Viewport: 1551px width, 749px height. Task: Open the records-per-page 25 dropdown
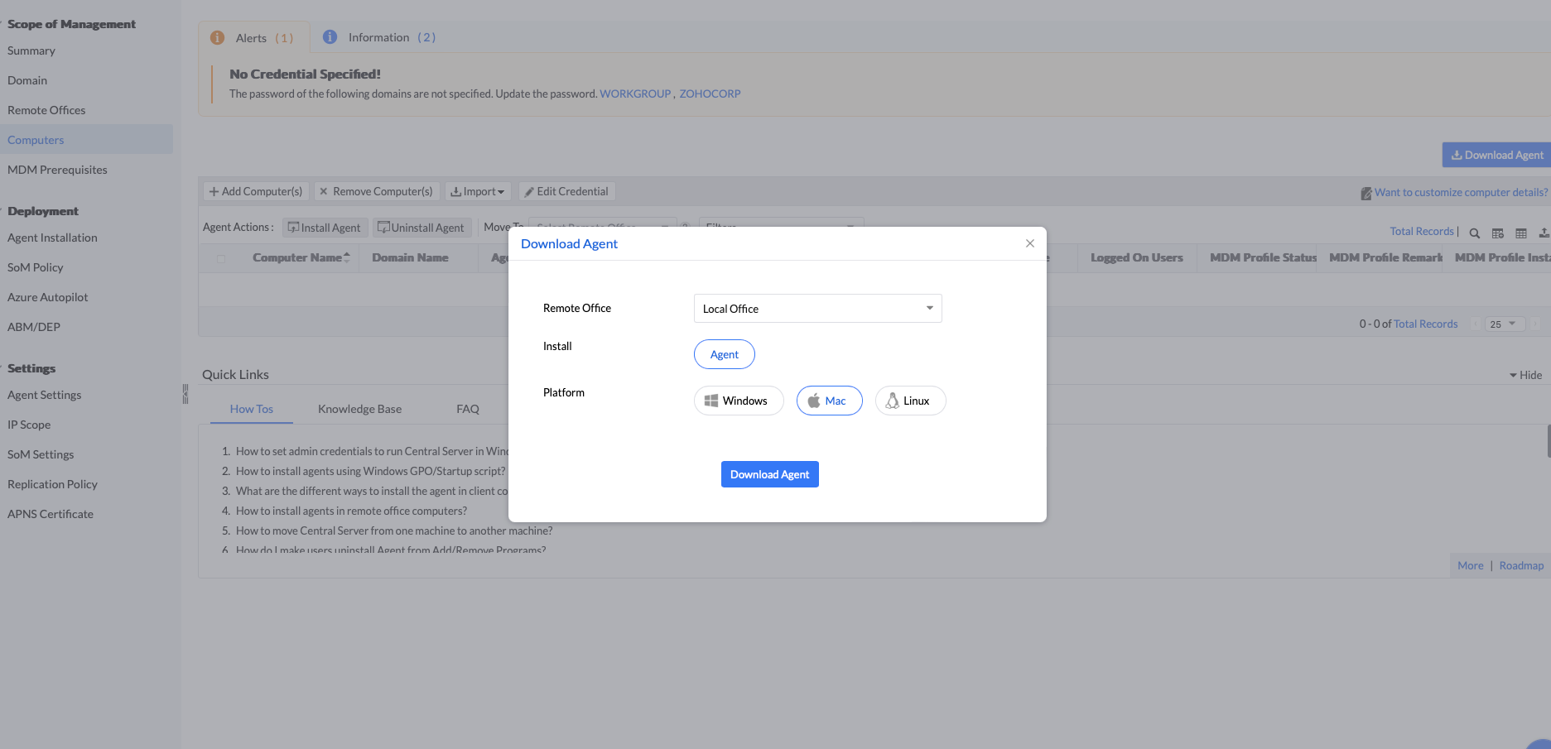tap(1503, 324)
